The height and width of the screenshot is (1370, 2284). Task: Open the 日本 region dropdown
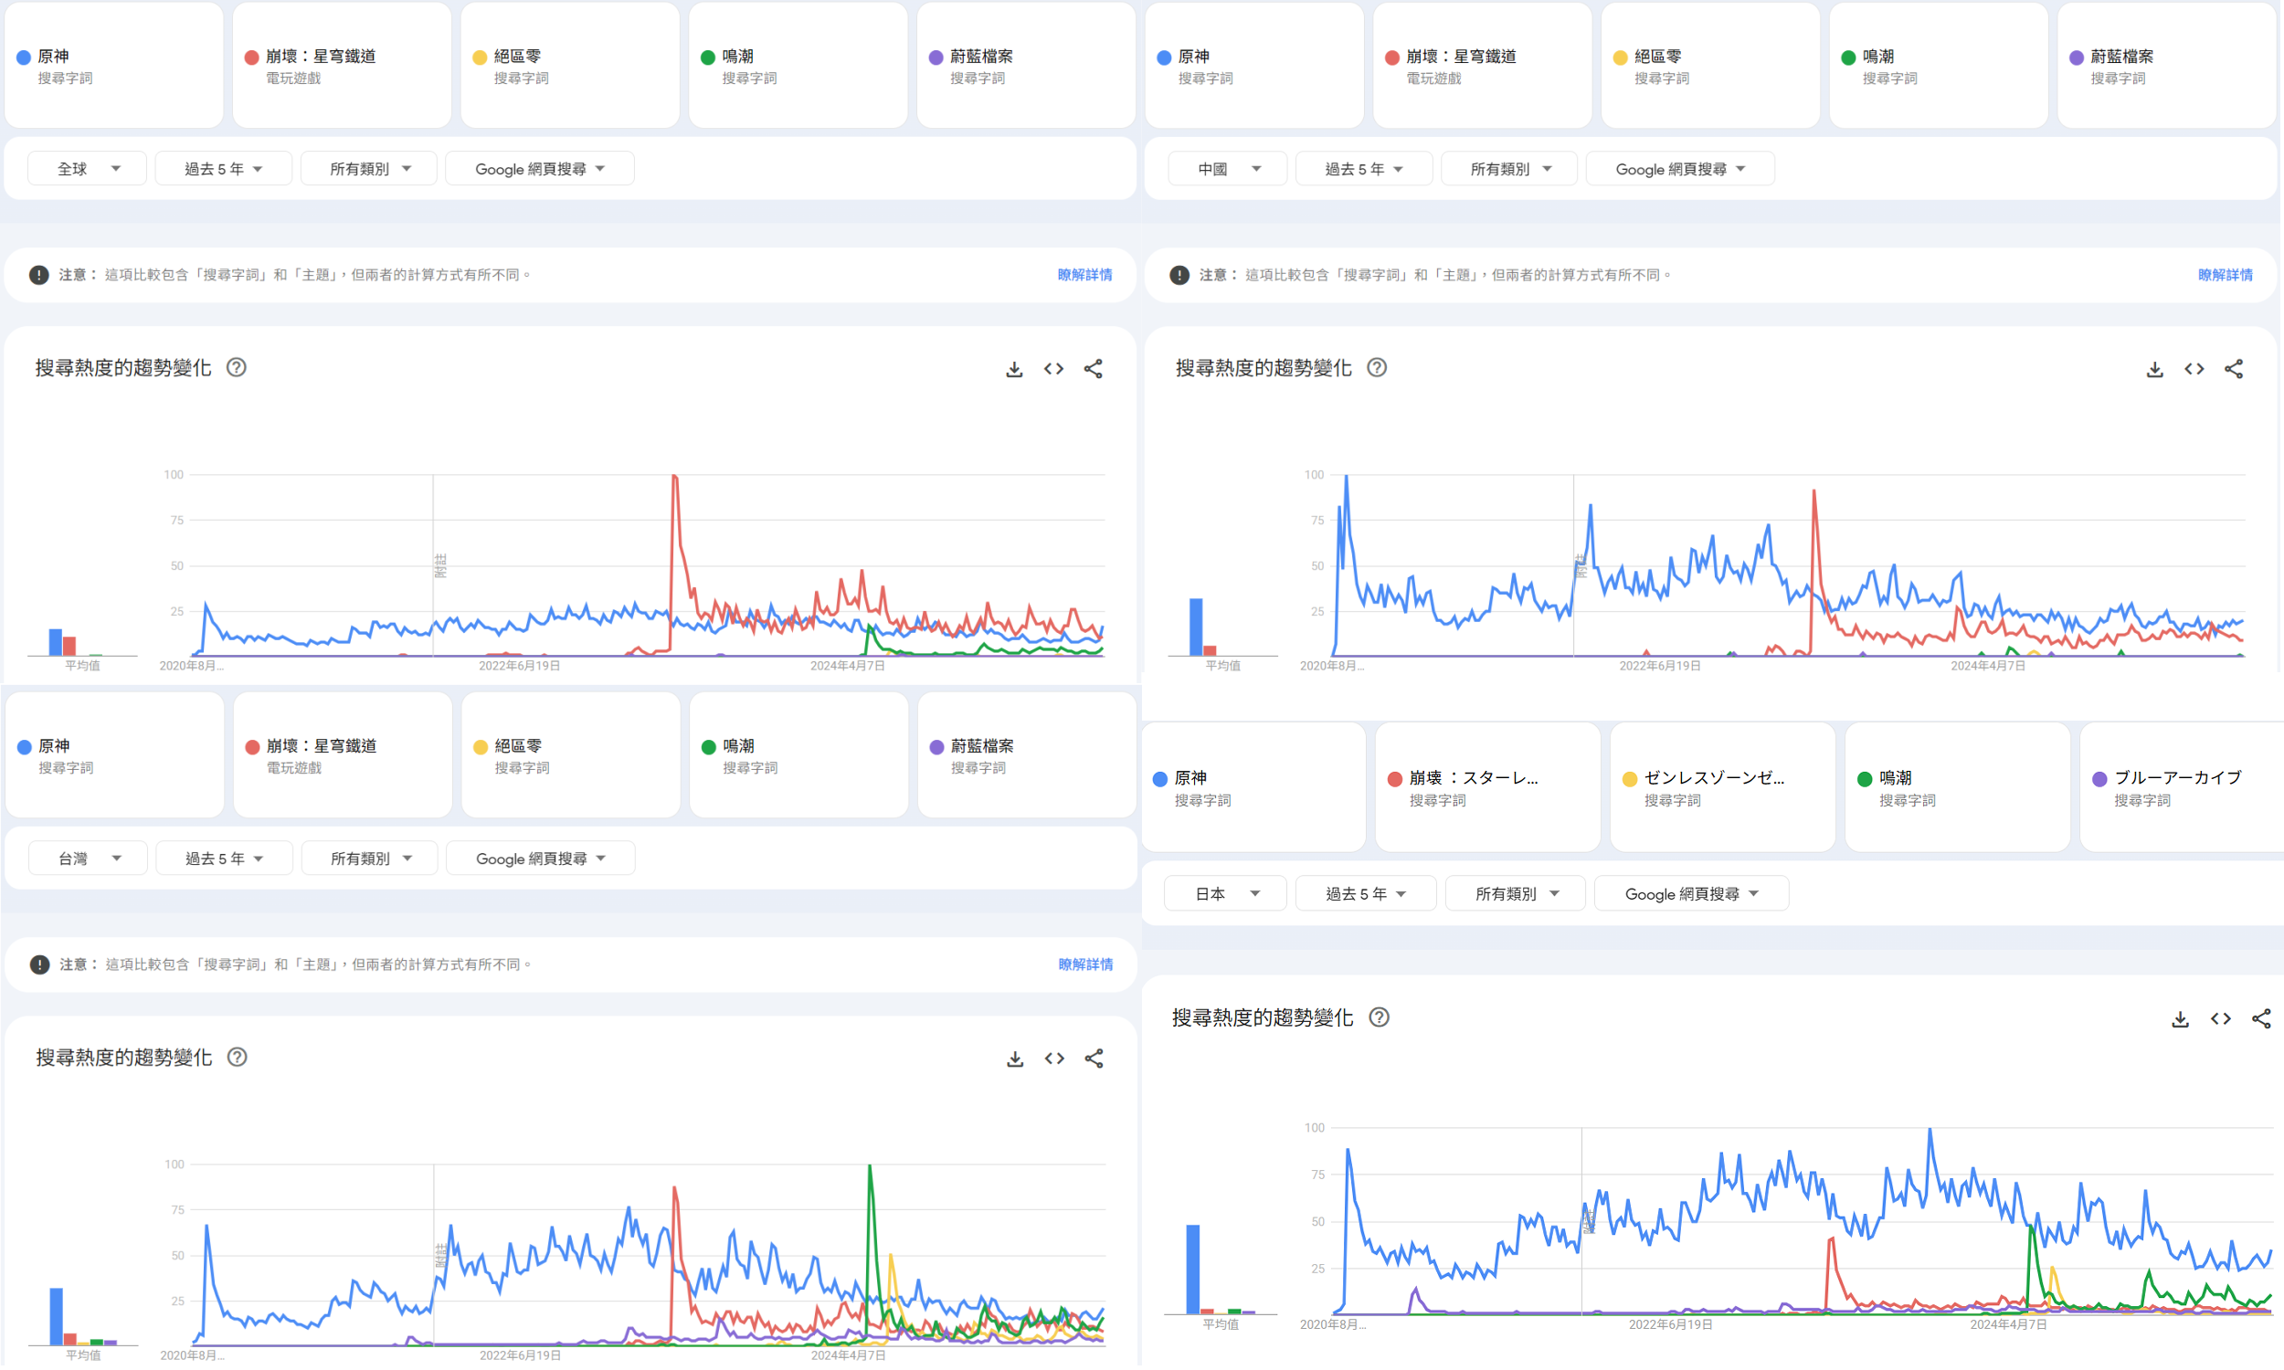point(1225,893)
